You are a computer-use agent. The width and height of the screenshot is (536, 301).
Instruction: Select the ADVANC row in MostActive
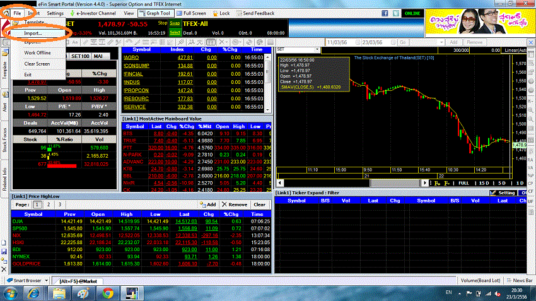coord(197,162)
